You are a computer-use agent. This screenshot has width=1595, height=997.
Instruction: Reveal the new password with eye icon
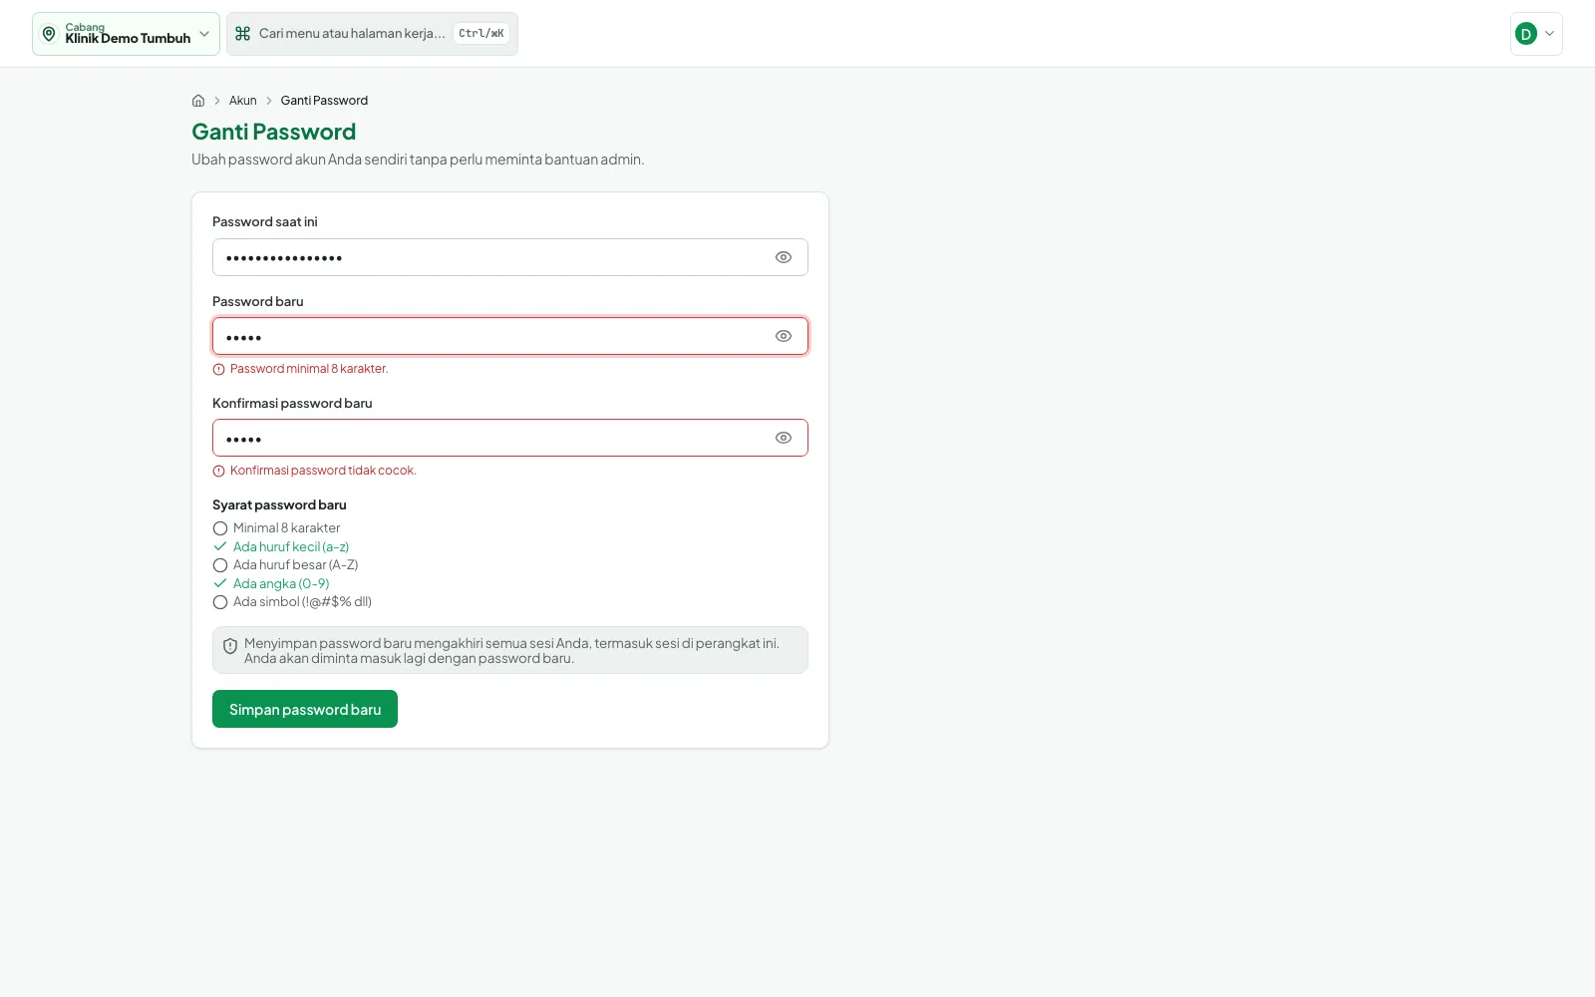(784, 336)
